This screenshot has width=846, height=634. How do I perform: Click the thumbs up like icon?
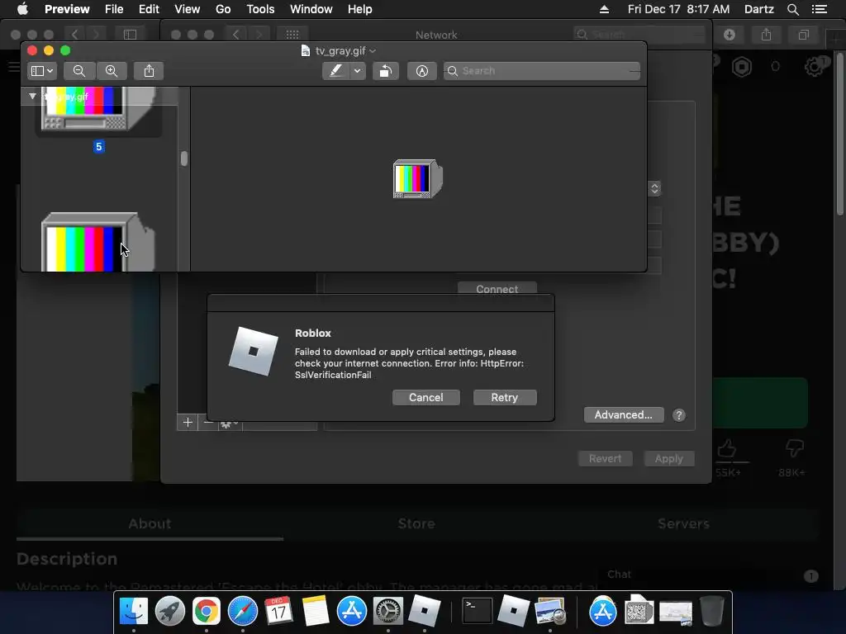click(727, 448)
